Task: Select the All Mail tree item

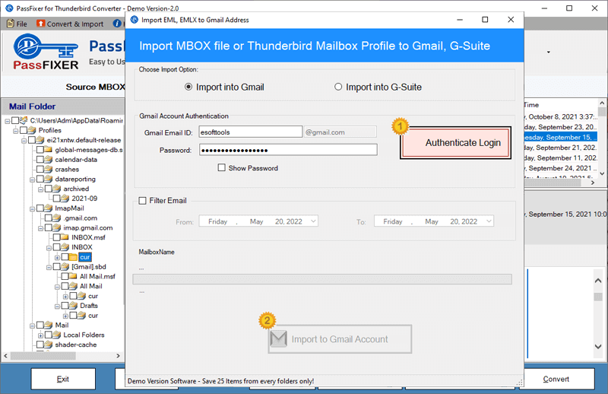Action: point(91,286)
